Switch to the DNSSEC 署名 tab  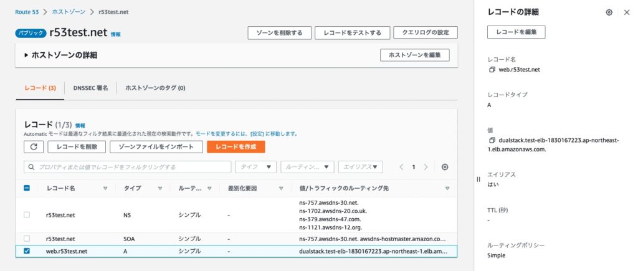coord(91,88)
